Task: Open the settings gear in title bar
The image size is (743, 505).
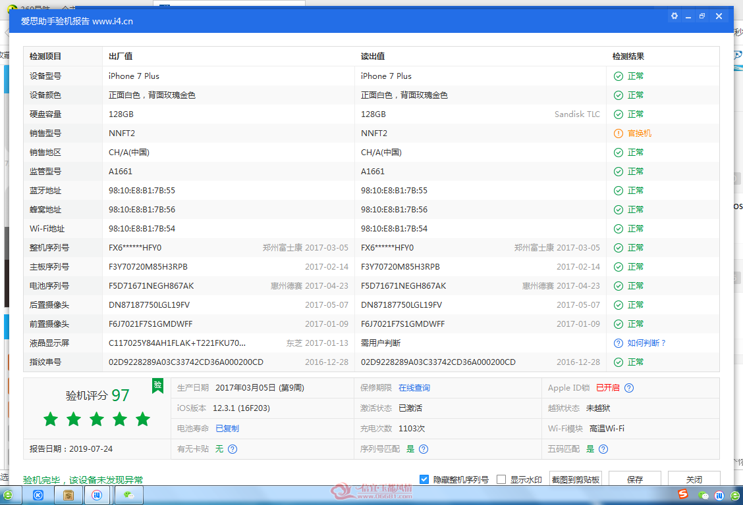Action: [674, 16]
